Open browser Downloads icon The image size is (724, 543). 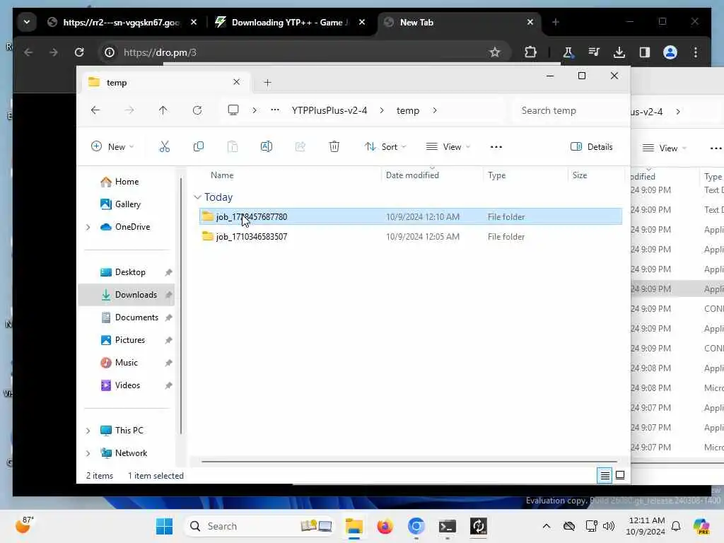coord(619,52)
